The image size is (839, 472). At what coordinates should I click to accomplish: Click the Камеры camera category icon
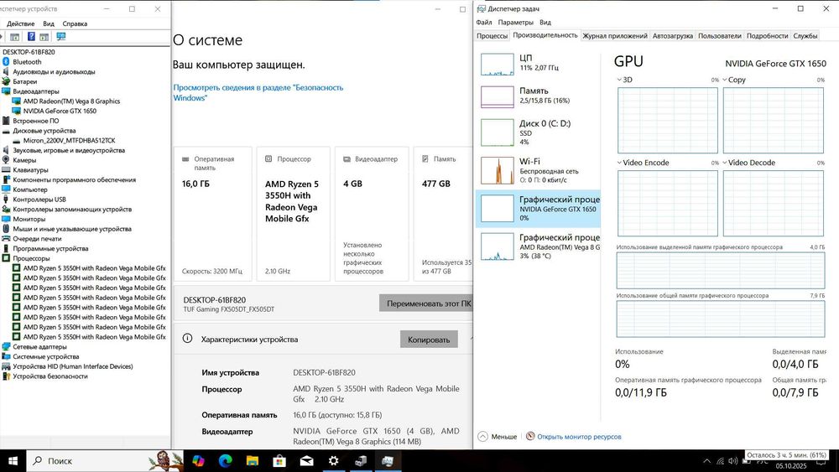coord(6,160)
